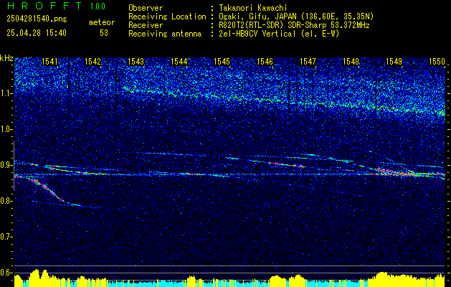Click the kHz axis unit label
451x287 pixels.
(x=6, y=58)
